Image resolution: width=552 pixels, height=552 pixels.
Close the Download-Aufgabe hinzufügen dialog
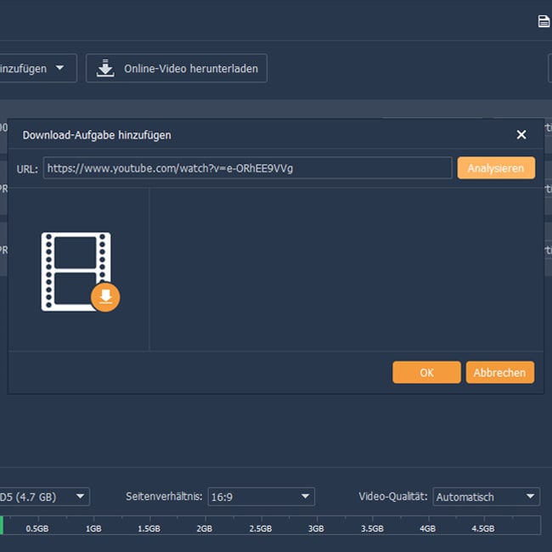point(521,134)
